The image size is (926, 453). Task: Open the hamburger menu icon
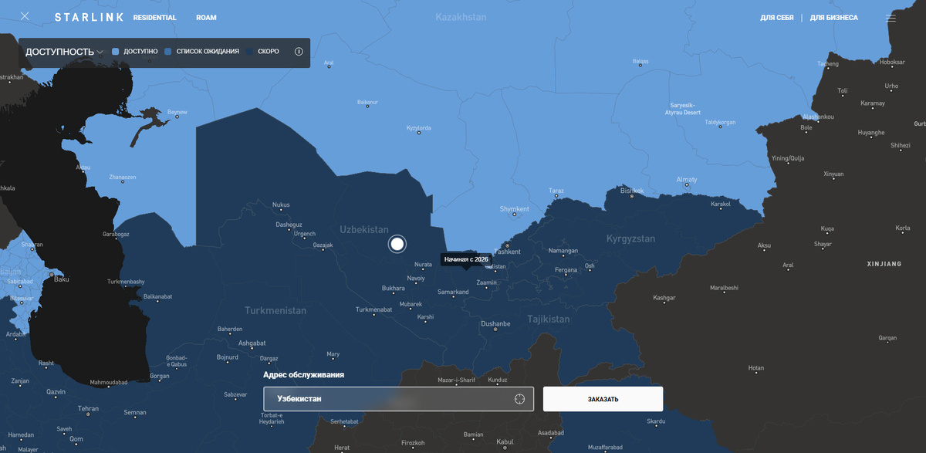(891, 17)
